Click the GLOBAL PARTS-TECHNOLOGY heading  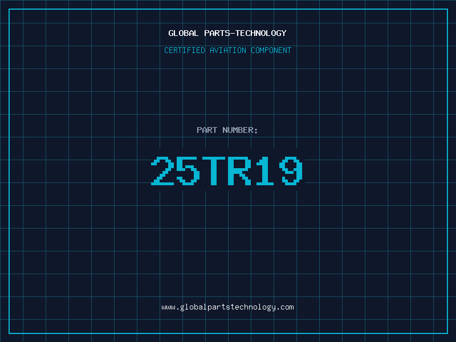tap(227, 33)
